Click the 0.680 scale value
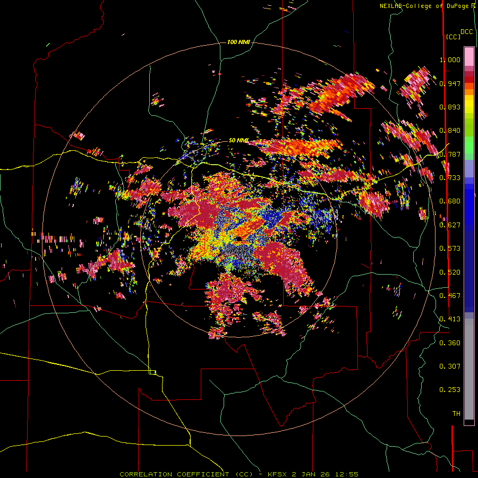This screenshot has height=478, width=478. [450, 201]
